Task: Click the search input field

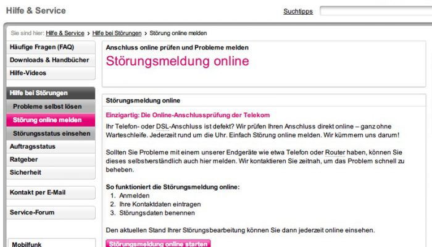Action: click(x=376, y=10)
